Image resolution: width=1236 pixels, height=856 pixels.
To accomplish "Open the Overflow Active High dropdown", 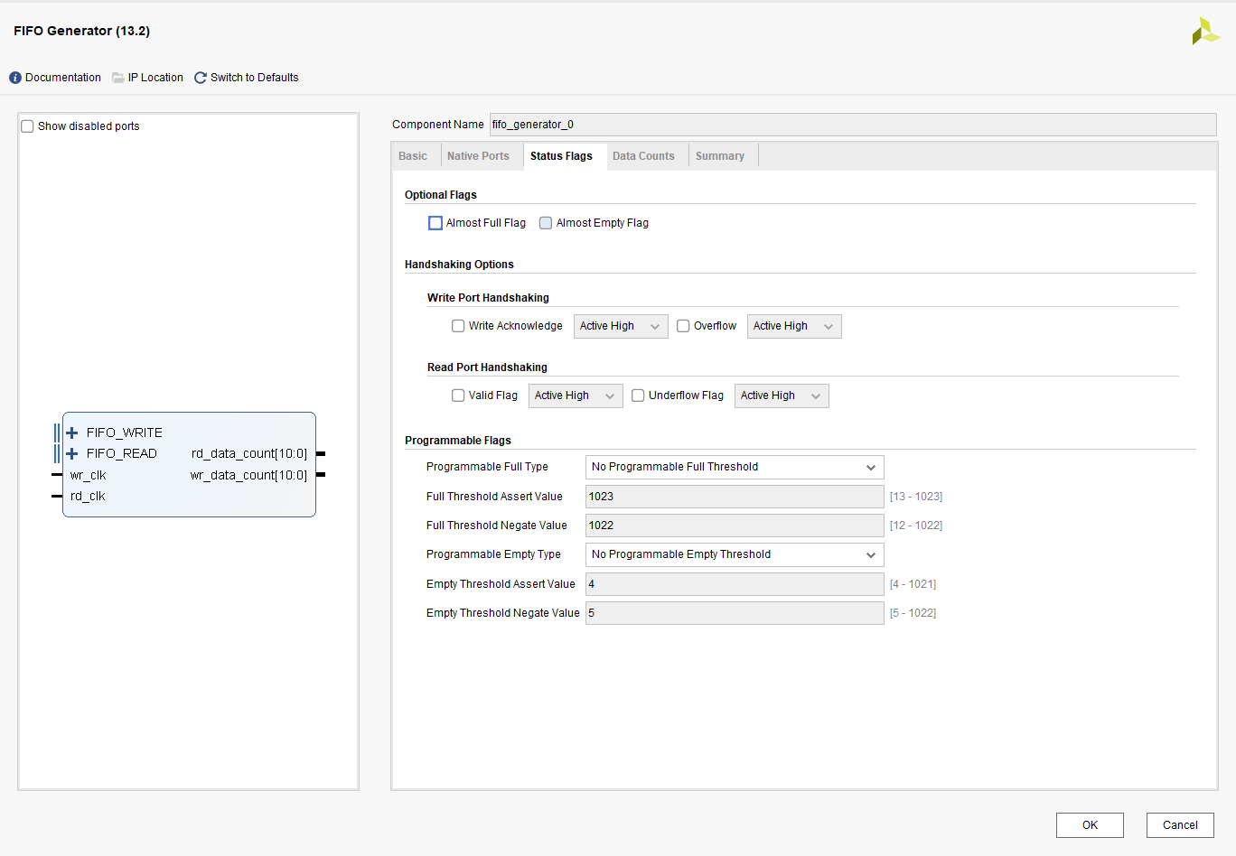I will coord(793,326).
